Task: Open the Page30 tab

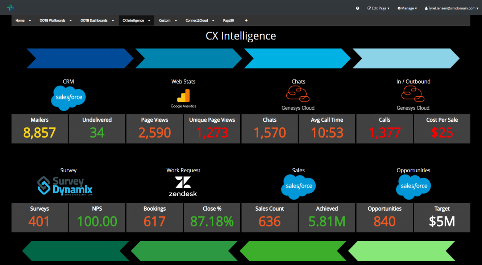Action: click(228, 21)
